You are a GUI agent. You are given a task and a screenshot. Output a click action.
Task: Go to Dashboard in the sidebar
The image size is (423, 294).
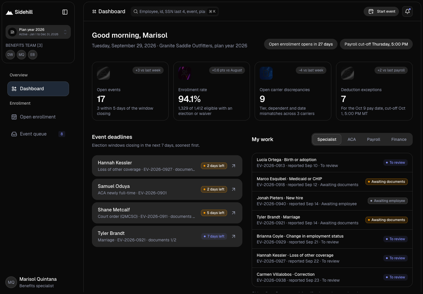(x=38, y=89)
